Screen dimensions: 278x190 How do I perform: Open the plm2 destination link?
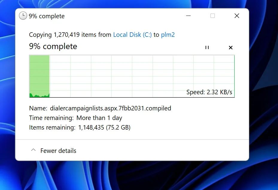tap(168, 35)
